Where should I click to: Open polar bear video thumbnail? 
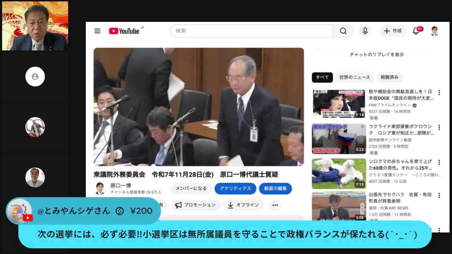point(339,174)
